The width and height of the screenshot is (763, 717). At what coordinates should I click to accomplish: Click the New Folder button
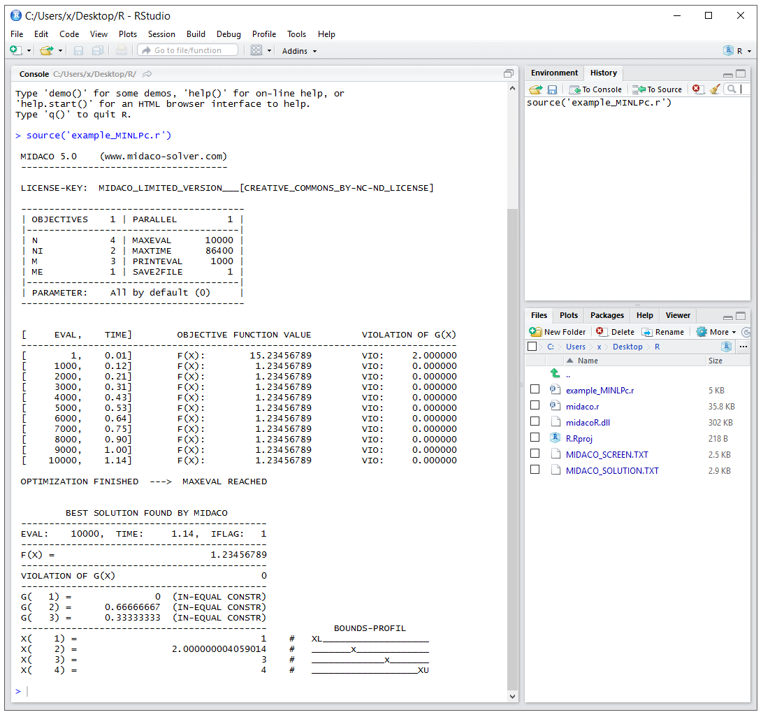point(558,332)
